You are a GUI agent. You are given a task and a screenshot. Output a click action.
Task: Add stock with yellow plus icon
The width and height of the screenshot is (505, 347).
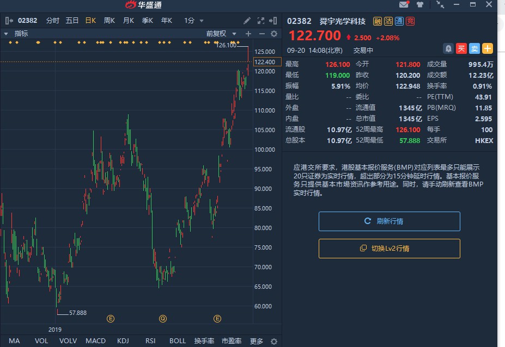[x=488, y=48]
